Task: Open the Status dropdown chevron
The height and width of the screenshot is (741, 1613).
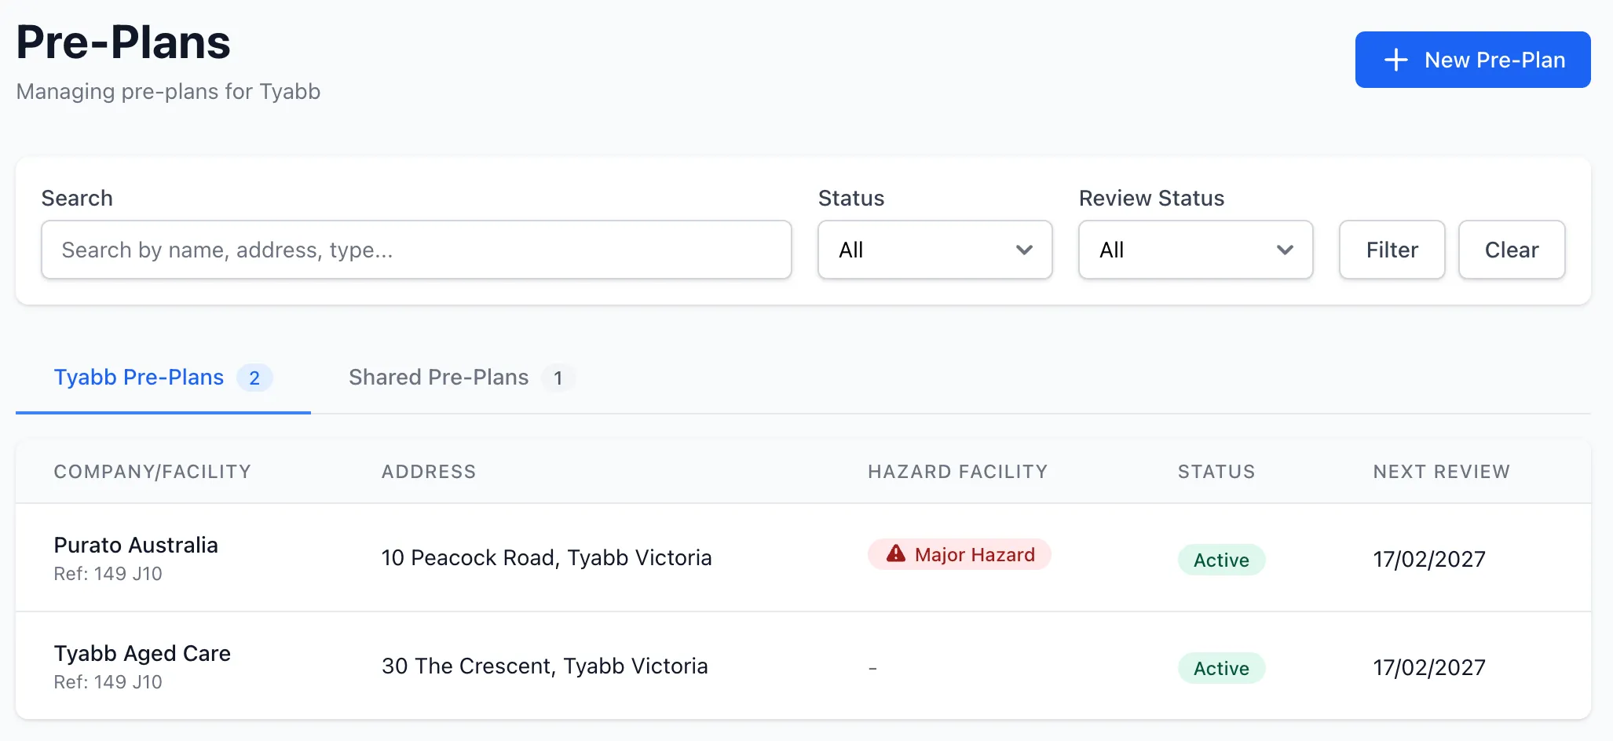Action: (x=1024, y=250)
